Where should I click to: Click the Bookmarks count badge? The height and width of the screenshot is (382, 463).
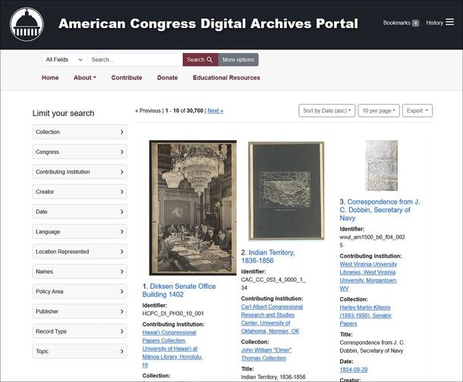[x=415, y=23]
